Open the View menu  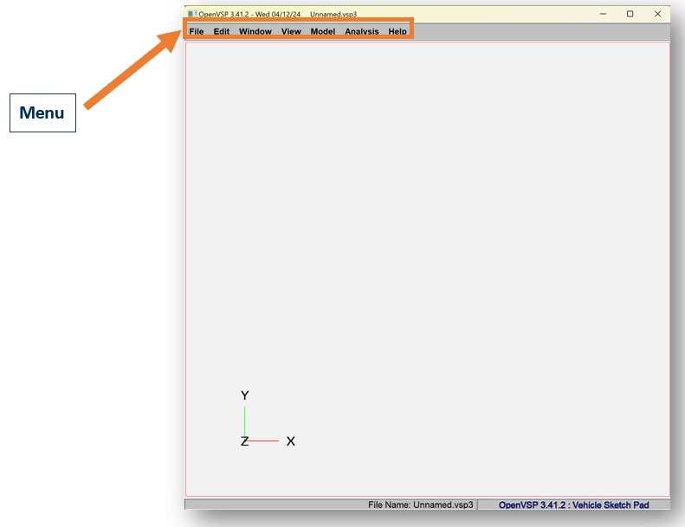(291, 31)
